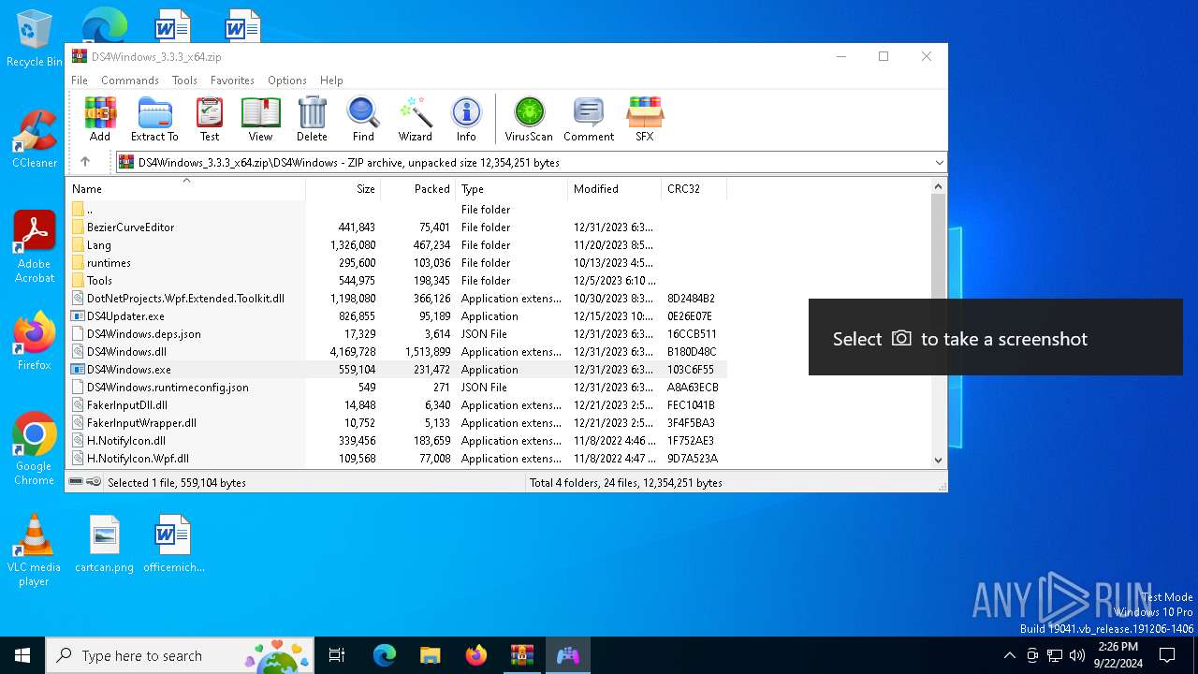Click the Add toolbar icon in WinRAR
The width and height of the screenshot is (1198, 674).
point(100,119)
